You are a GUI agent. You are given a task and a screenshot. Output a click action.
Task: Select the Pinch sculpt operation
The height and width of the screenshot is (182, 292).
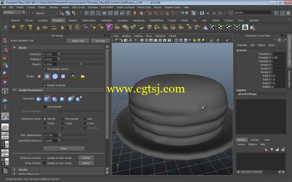(x=71, y=99)
